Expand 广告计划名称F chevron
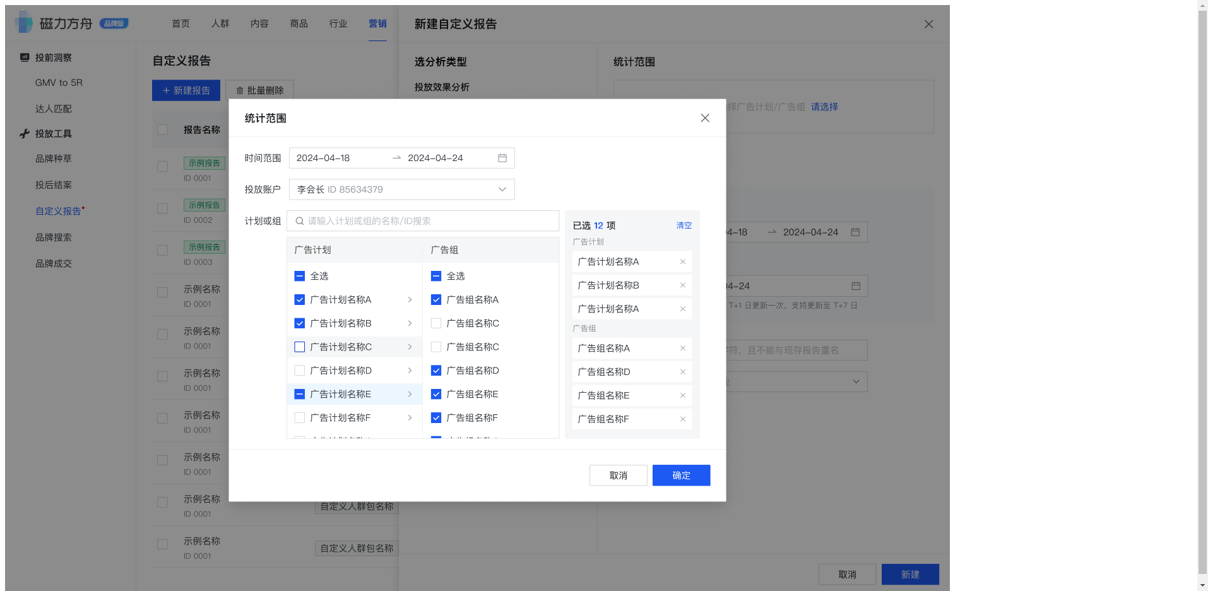Screen dimensions: 1208x591 pos(410,417)
